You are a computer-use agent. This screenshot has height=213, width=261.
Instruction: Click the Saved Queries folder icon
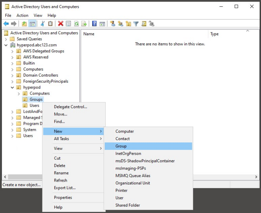[12, 39]
